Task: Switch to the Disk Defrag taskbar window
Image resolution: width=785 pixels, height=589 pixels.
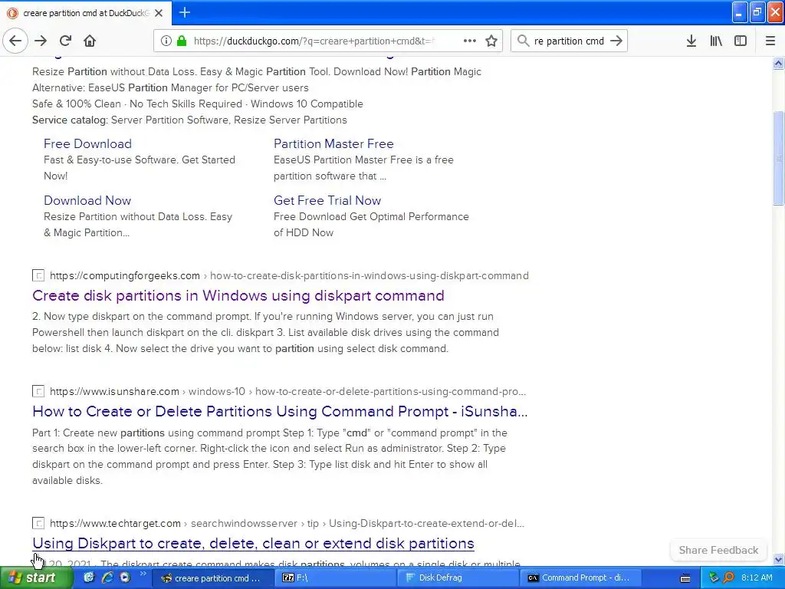Action: pyautogui.click(x=458, y=578)
